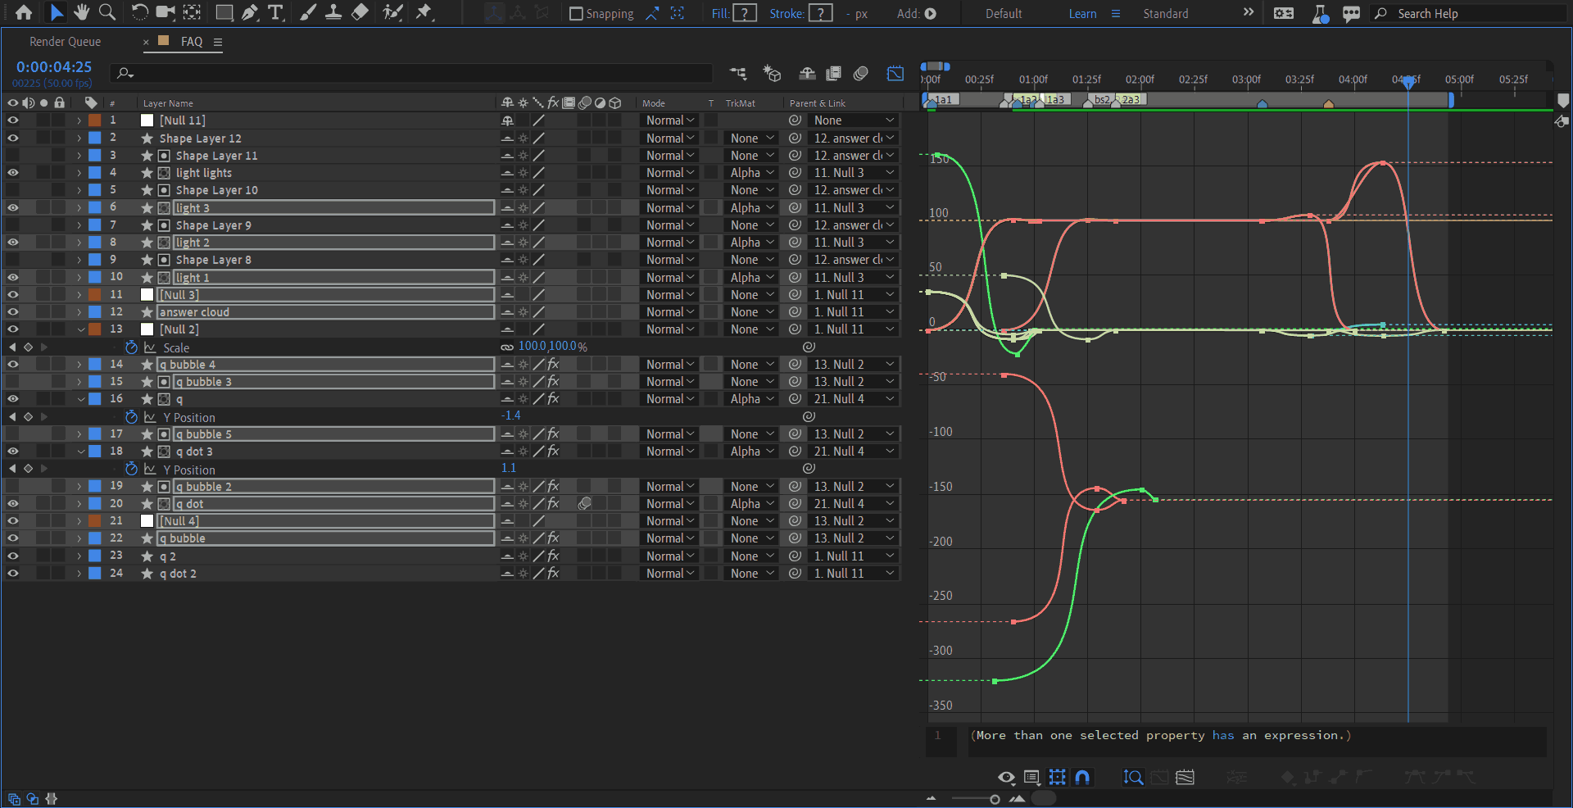Select the Hand tool

[81, 12]
